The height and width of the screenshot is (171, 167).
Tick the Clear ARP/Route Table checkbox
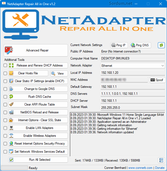click(x=5, y=104)
